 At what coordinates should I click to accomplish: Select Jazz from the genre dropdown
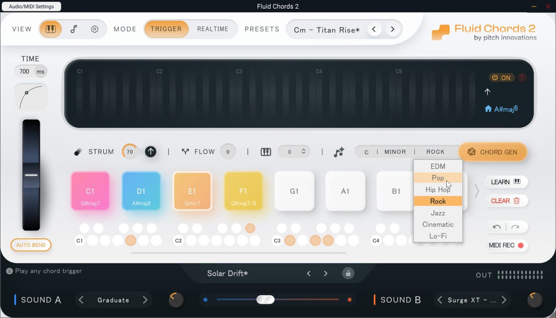click(x=438, y=213)
